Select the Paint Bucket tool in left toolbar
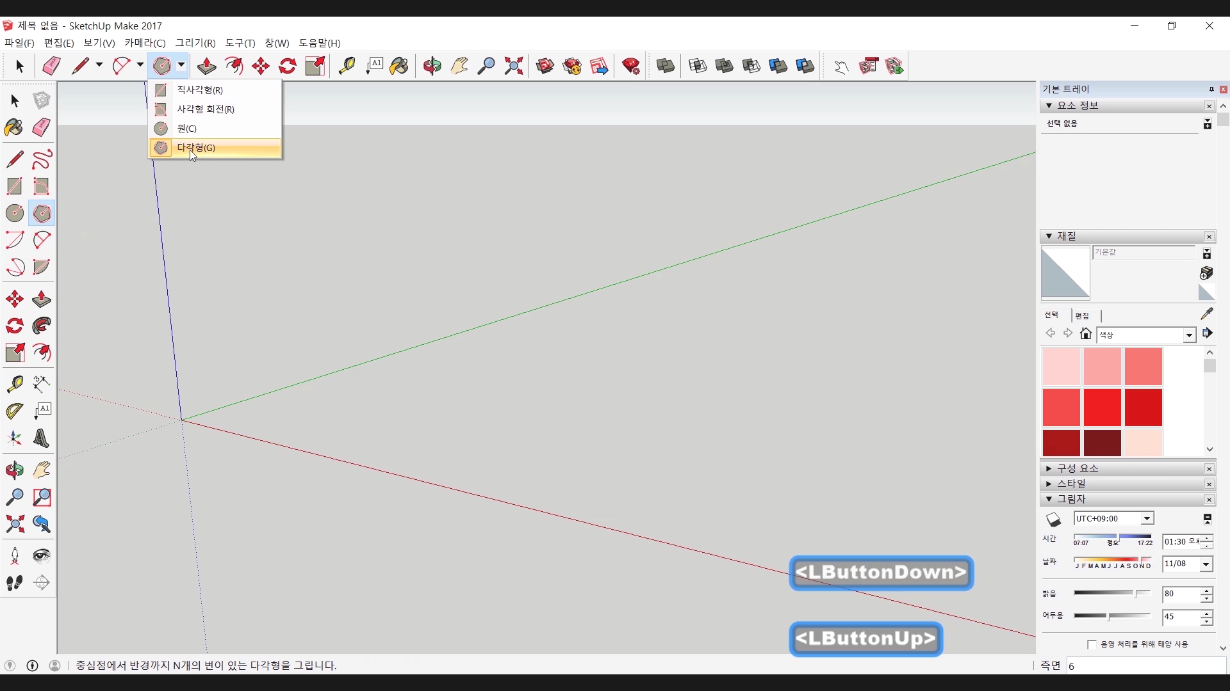The image size is (1230, 691). tap(14, 127)
